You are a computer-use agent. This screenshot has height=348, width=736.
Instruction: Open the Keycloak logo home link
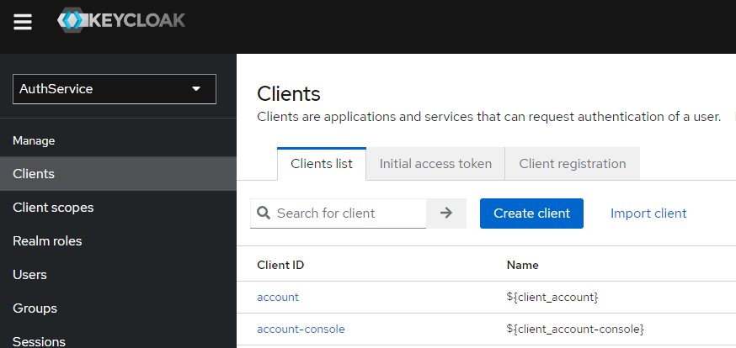pos(121,20)
